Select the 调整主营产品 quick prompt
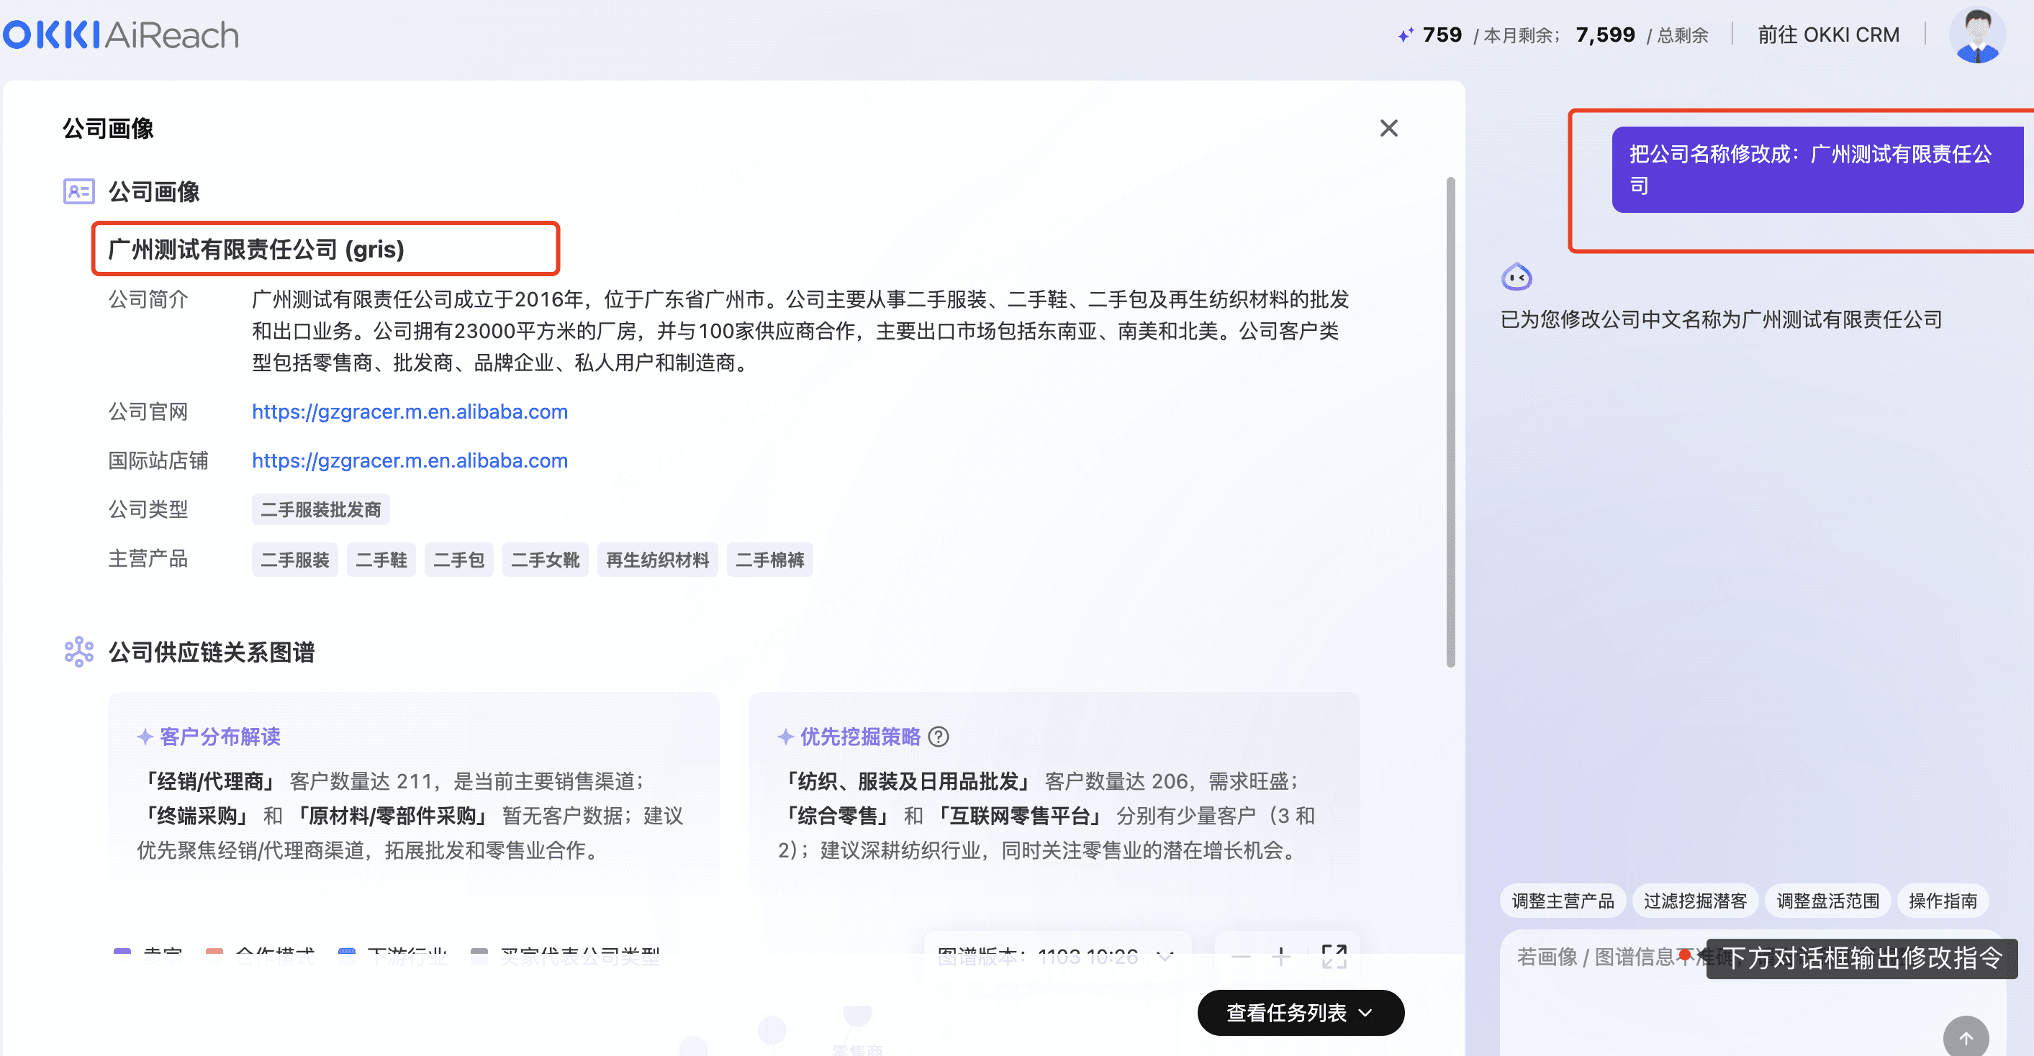The height and width of the screenshot is (1056, 2034). pos(1562,901)
